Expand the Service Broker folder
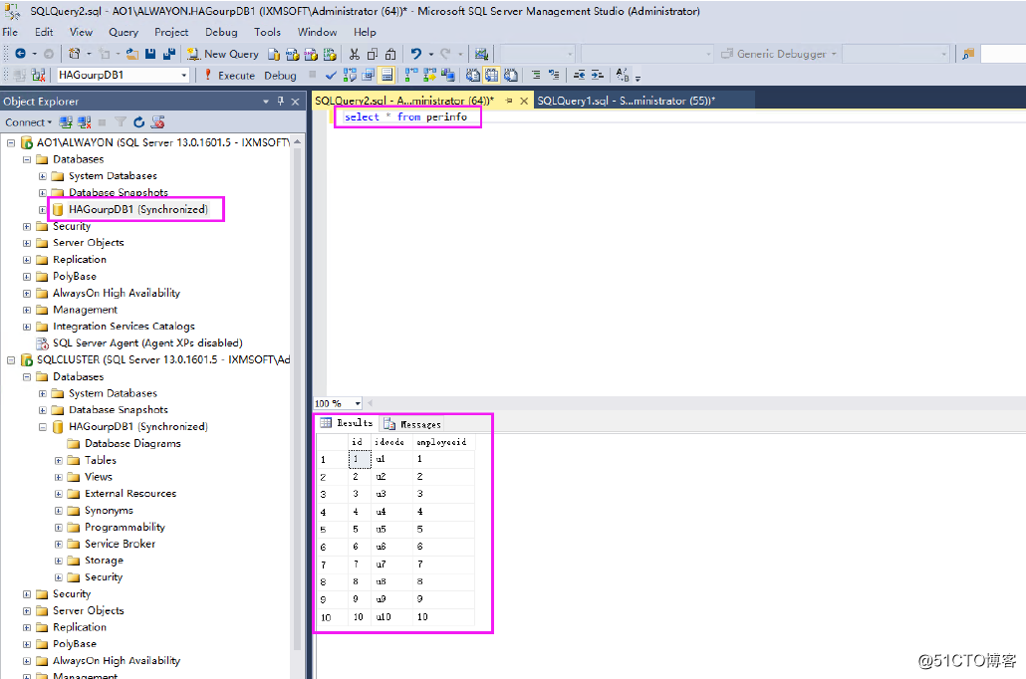1026x679 pixels. (58, 545)
